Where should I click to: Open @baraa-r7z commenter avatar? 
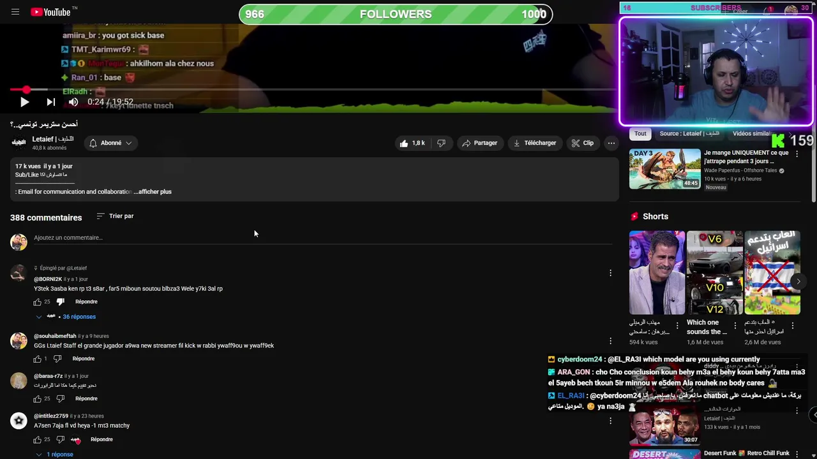pos(19,381)
